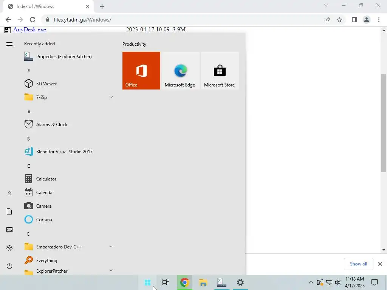Click the site lock icon
Image resolution: width=387 pixels, height=290 pixels.
[x=48, y=20]
